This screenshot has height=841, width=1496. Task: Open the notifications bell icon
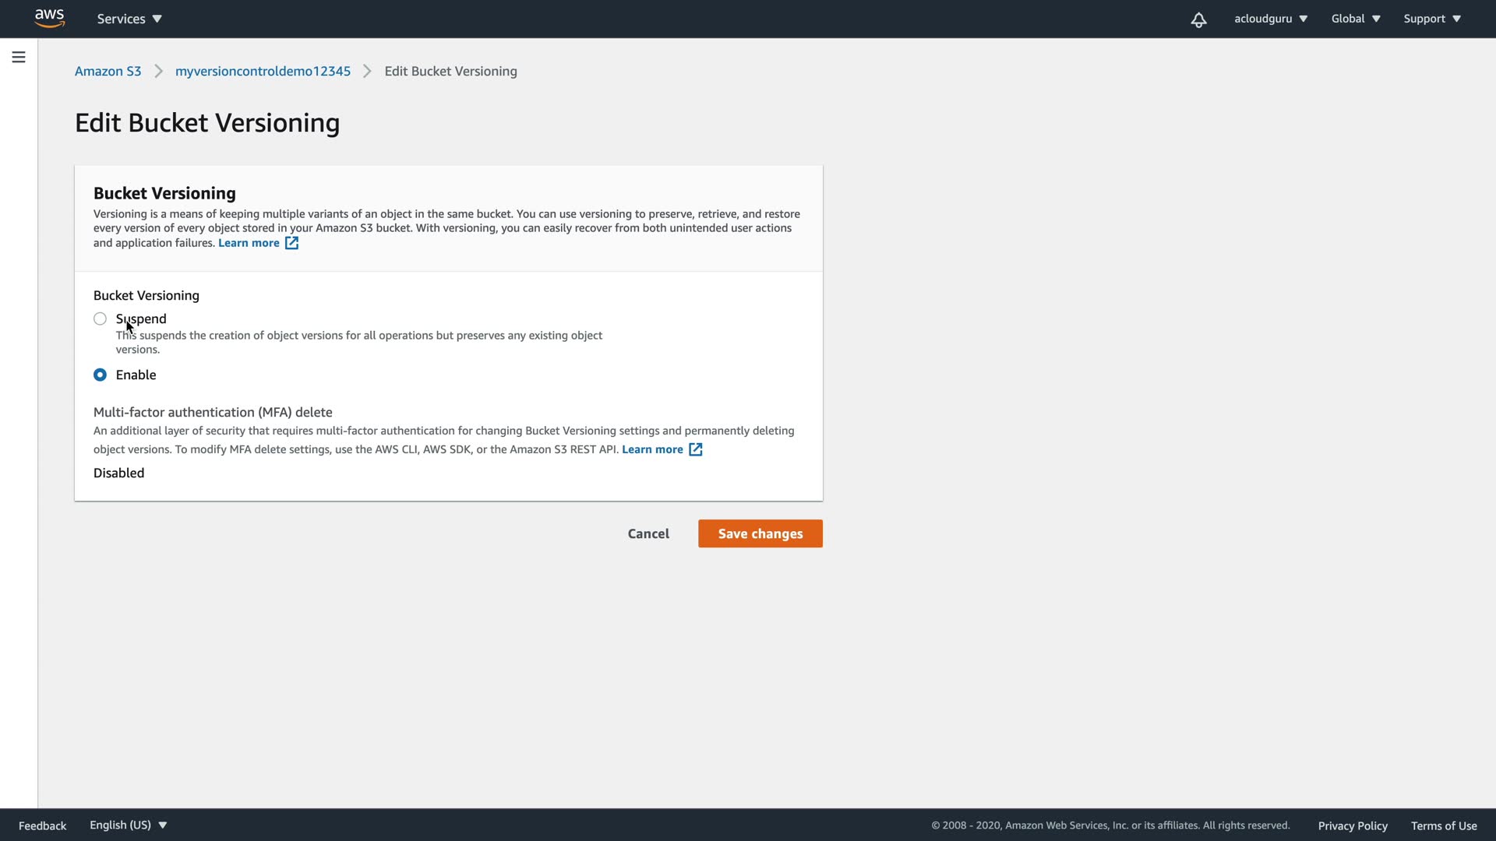[1198, 19]
